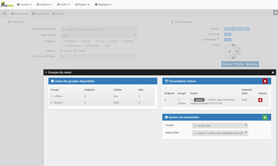Open the Nœud Cible dropdown
This screenshot has height=166, width=278.
click(220, 133)
